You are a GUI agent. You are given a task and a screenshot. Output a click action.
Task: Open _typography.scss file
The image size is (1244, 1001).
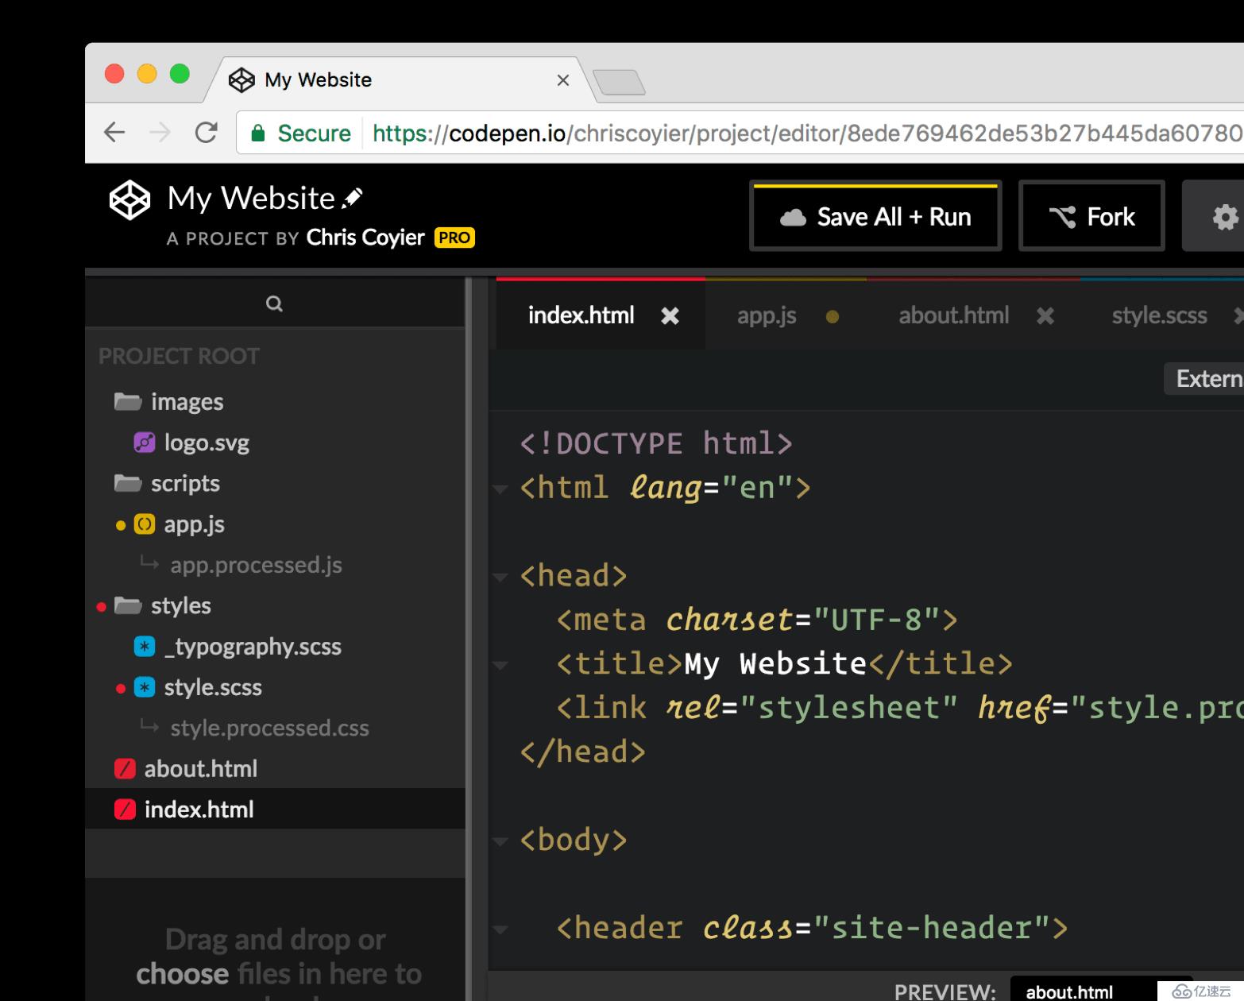tap(253, 647)
